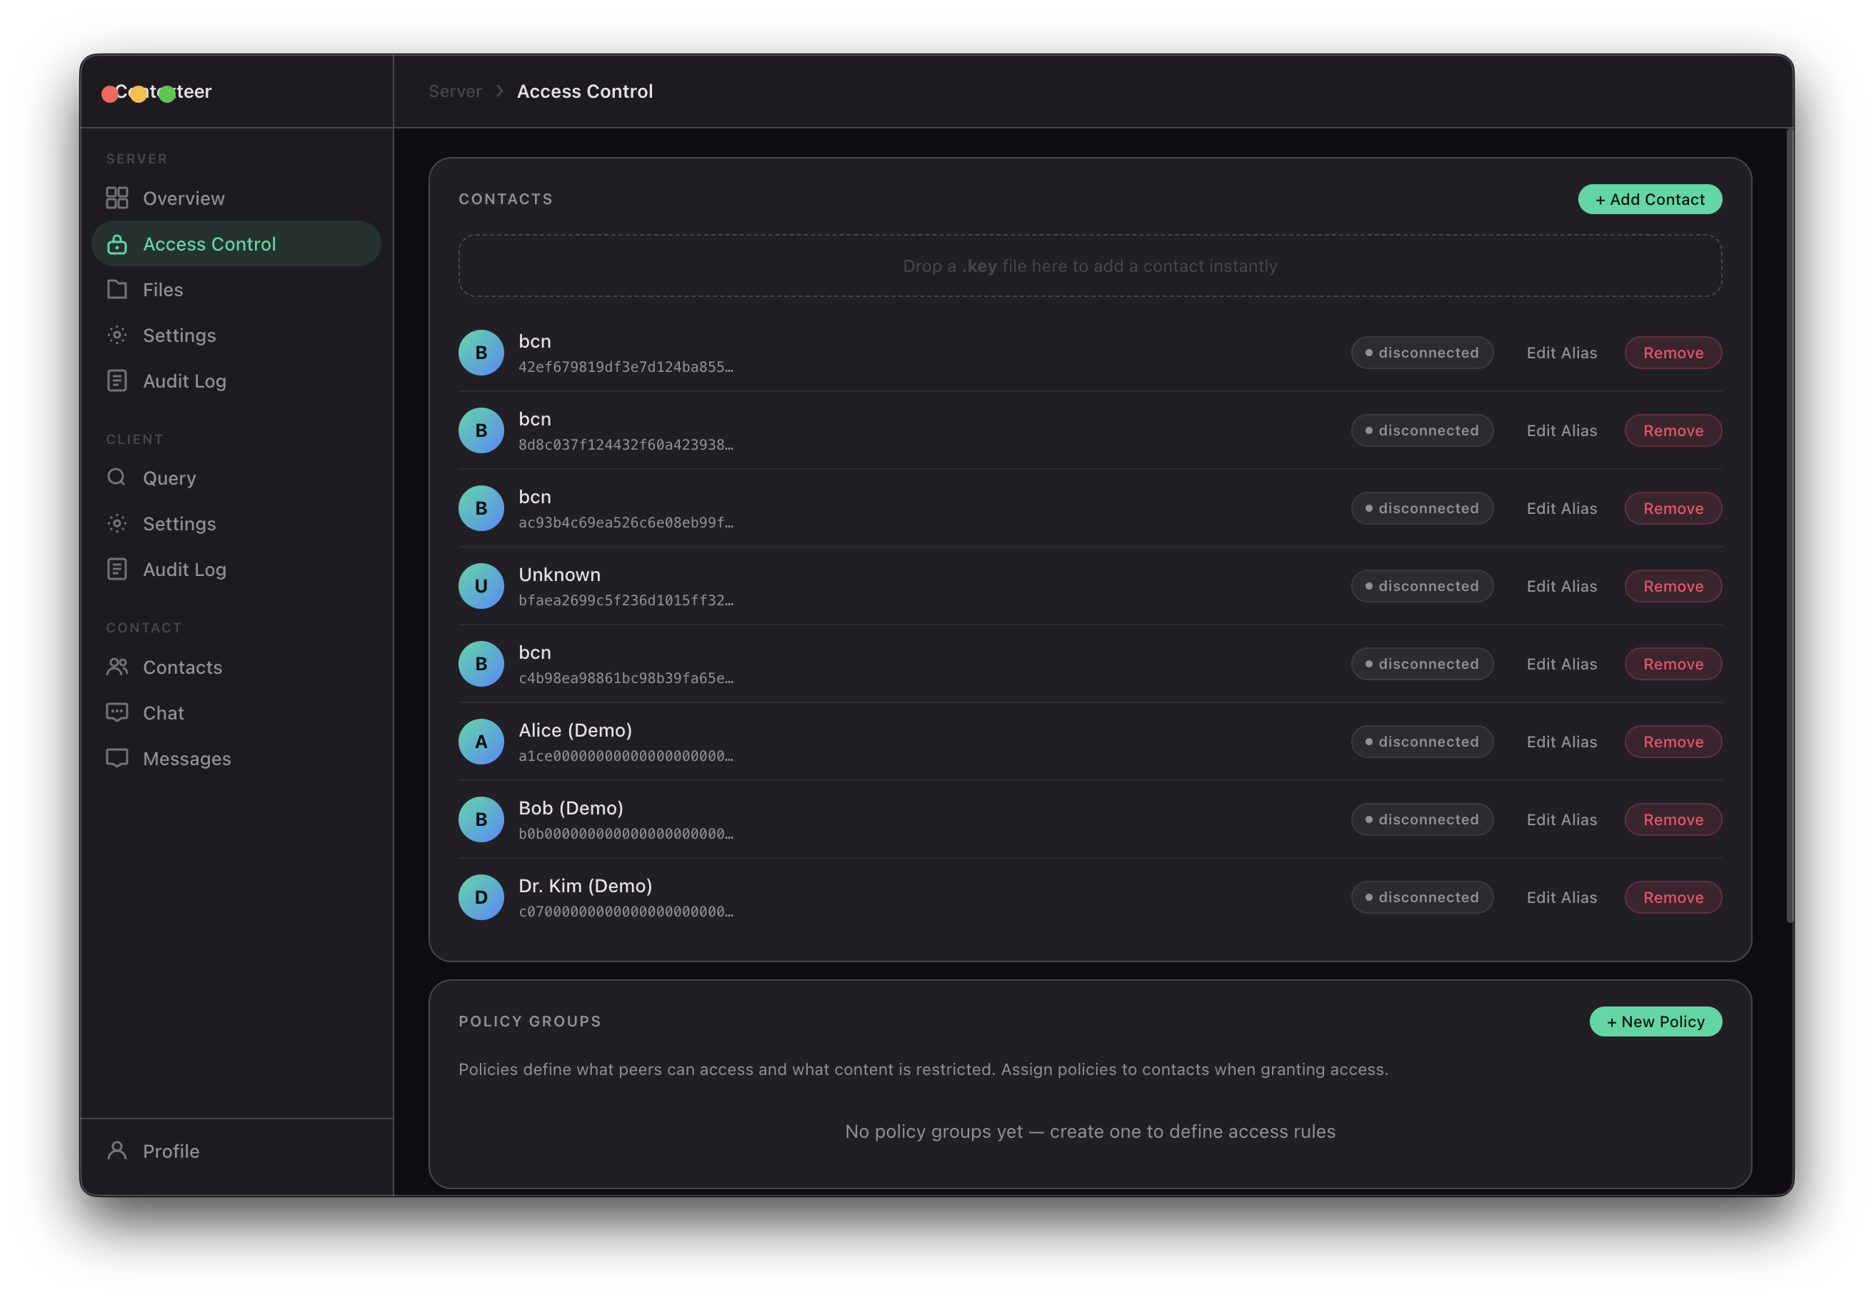
Task: Click the Messages icon in sidebar
Action: (116, 759)
